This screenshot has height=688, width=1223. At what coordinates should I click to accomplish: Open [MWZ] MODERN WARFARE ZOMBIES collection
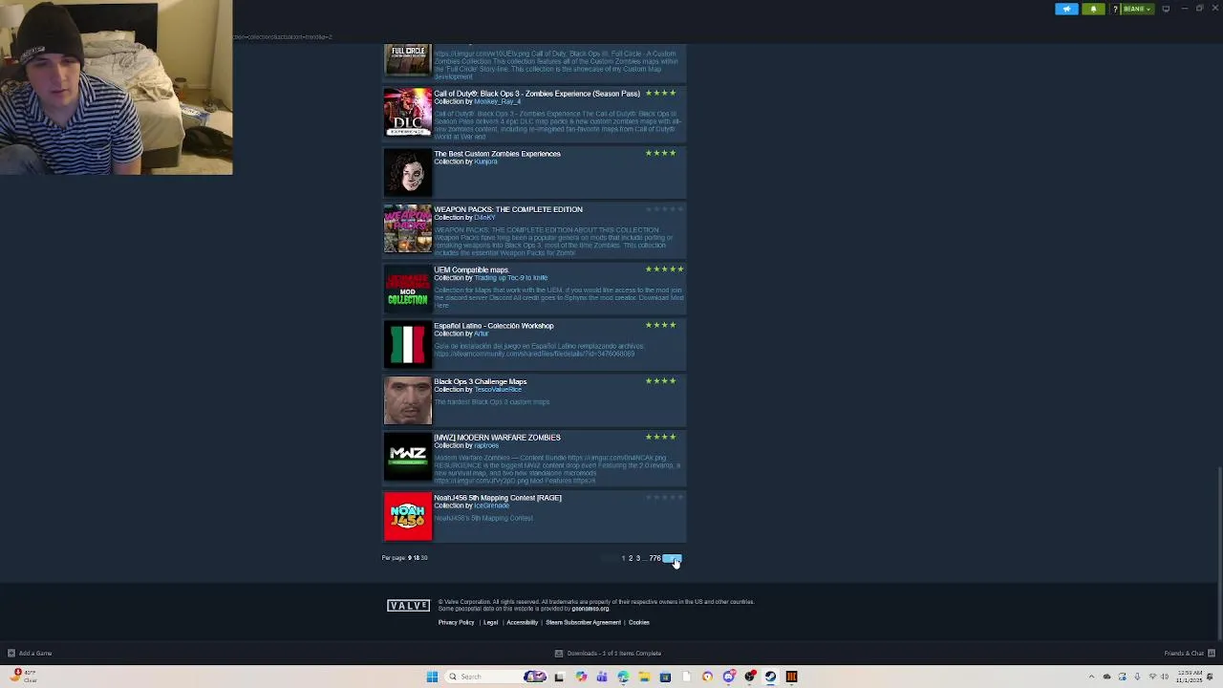[498, 438]
